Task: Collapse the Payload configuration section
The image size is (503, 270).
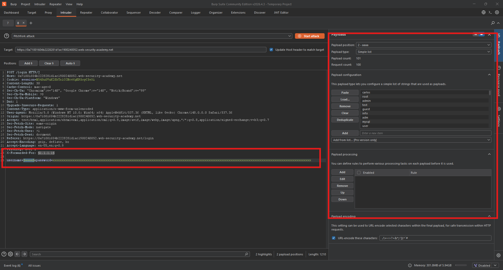Action: click(x=489, y=75)
